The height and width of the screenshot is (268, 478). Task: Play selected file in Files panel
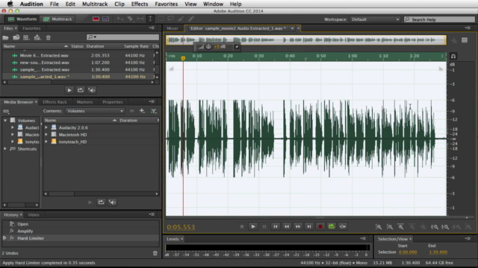pos(69,90)
